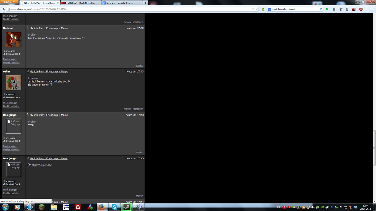Open iTunes from the taskbar
The image size is (376, 211).
pyautogui.click(x=29, y=207)
